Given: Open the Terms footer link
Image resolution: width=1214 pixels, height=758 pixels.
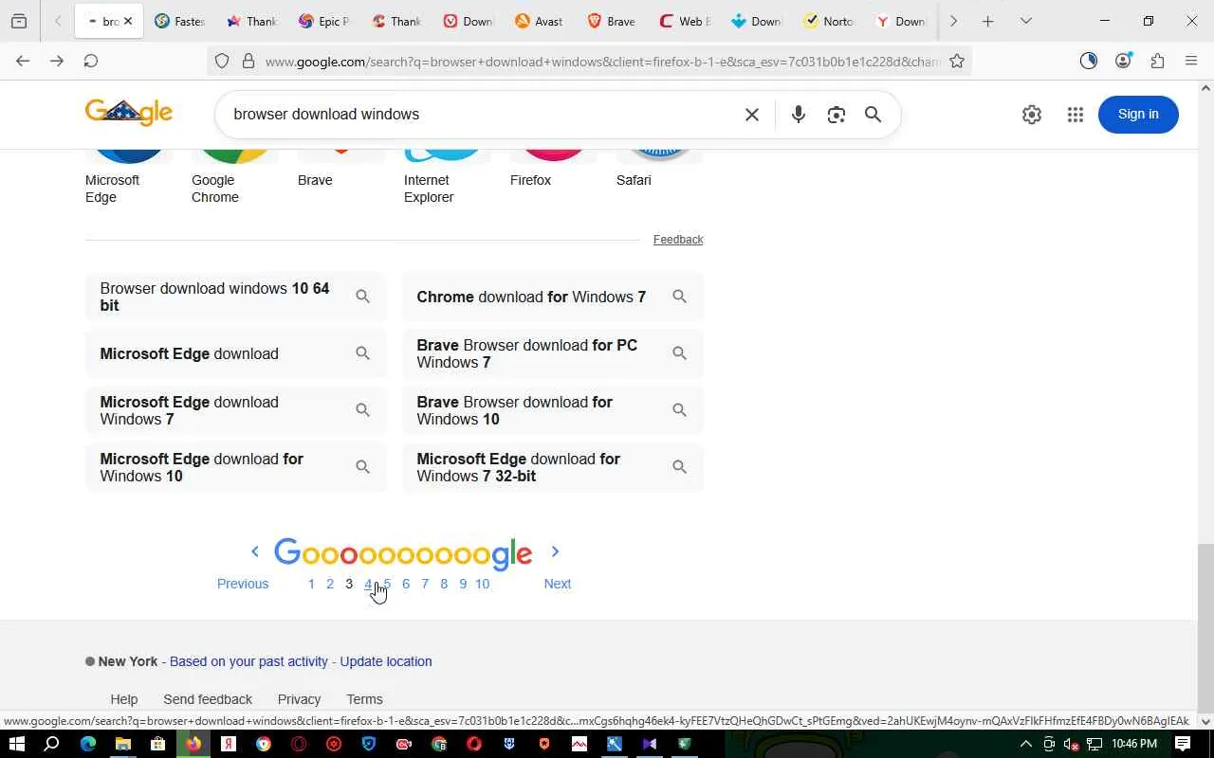Looking at the screenshot, I should [364, 699].
